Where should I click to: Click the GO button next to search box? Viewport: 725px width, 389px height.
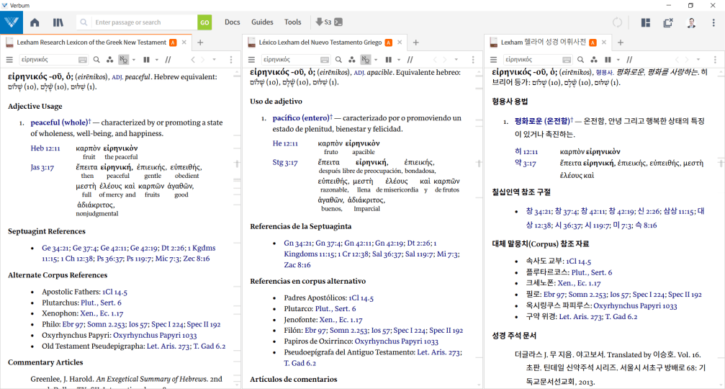204,22
